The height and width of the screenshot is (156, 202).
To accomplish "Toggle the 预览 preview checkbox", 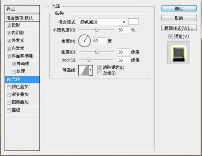I will pos(171,36).
